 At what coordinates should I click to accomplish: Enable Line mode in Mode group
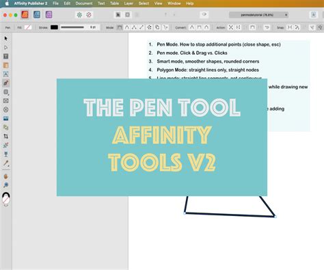click(141, 27)
